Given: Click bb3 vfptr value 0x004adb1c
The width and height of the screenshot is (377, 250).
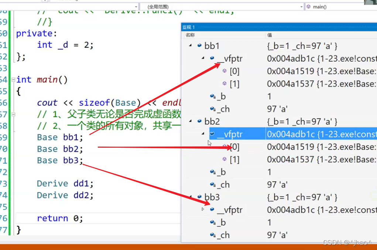Looking at the screenshot, I should [x=291, y=210].
